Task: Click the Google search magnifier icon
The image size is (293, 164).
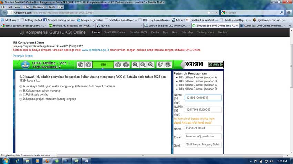Action: pos(282,12)
